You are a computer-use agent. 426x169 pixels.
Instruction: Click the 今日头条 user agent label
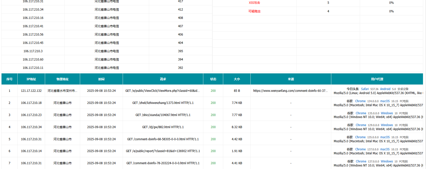coord(352,89)
